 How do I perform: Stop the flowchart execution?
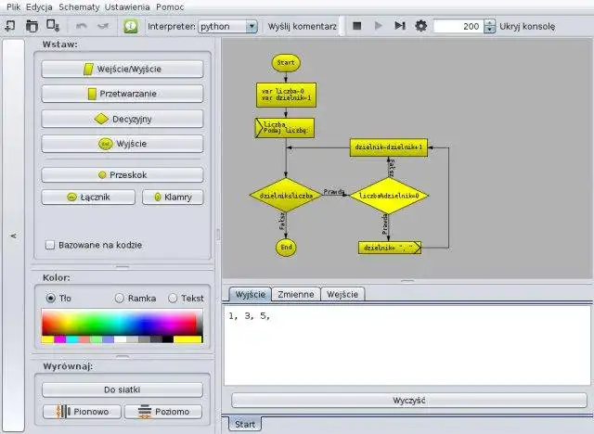tap(356, 26)
